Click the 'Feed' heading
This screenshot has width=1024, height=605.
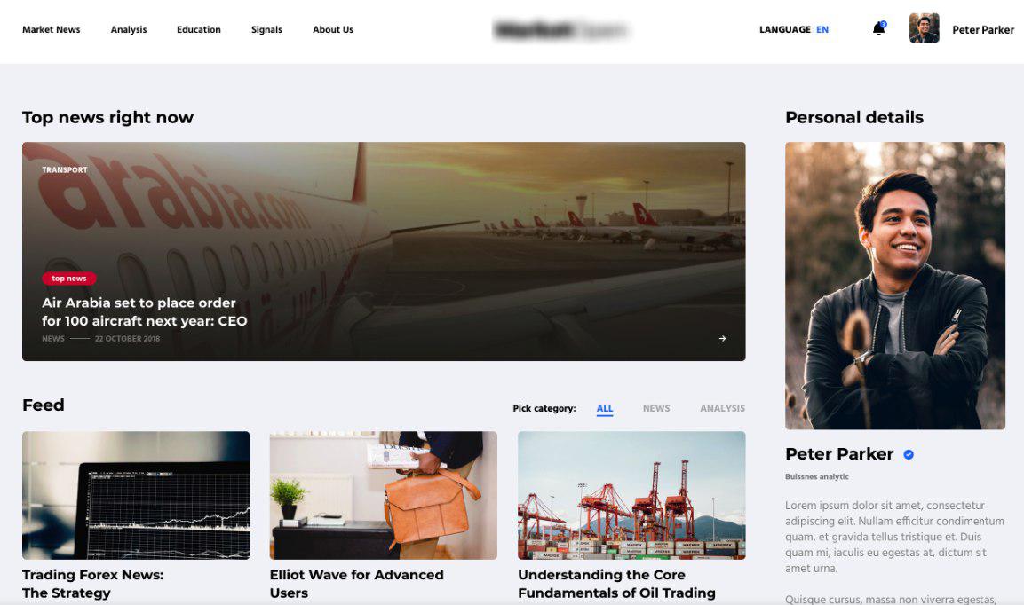coord(44,405)
